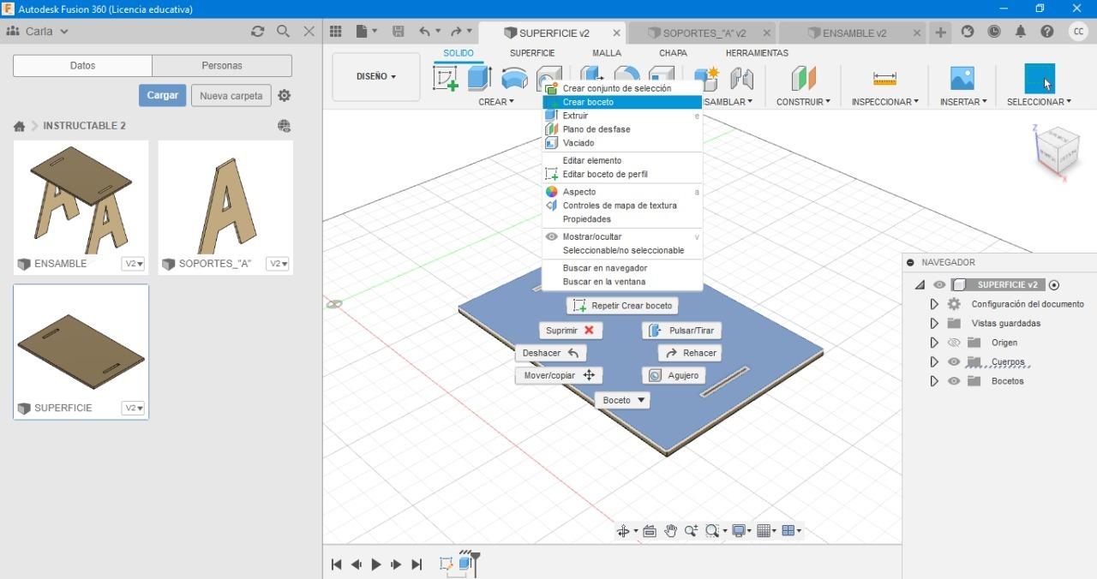Open the Help question mark icon

(1047, 32)
